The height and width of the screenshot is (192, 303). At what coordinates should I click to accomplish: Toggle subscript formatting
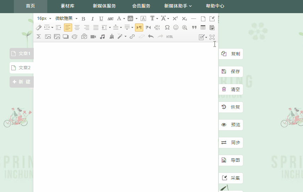pyautogui.click(x=184, y=19)
